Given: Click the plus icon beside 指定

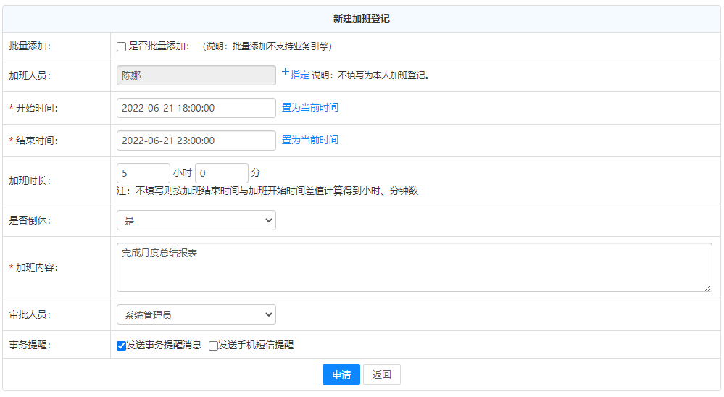Looking at the screenshot, I should coord(286,73).
